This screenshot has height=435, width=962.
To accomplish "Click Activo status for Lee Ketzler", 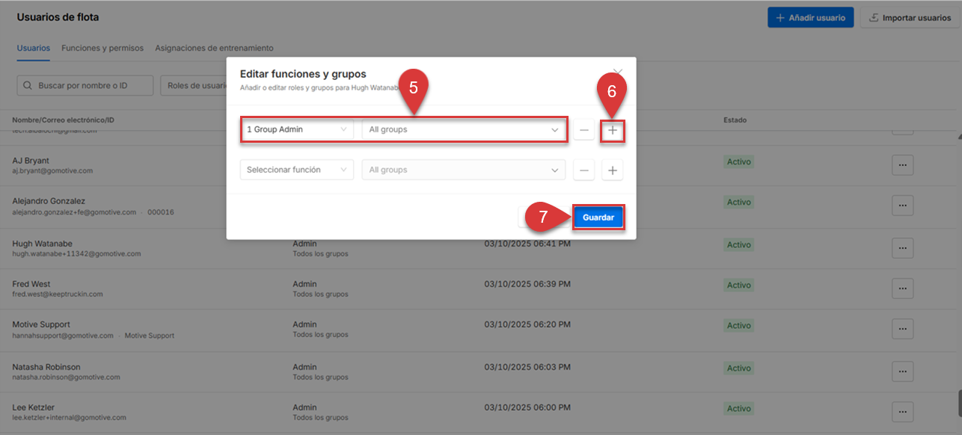I will 738,409.
